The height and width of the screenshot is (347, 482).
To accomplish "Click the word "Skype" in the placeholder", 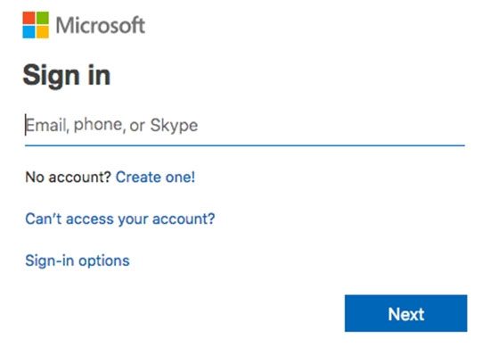I will point(174,126).
